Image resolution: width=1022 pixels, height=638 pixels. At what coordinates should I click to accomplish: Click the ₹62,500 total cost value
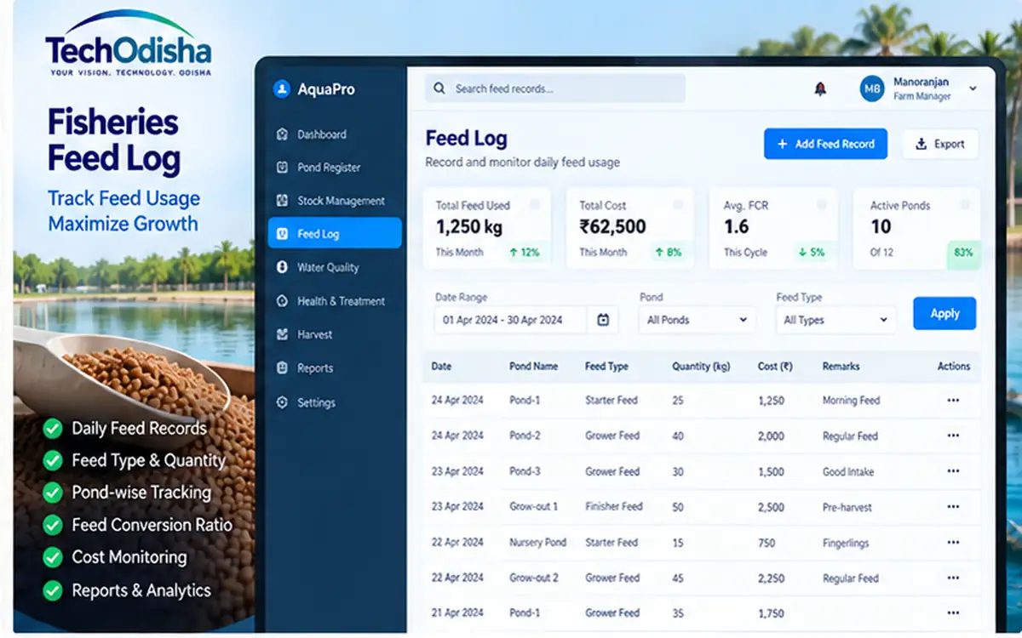pyautogui.click(x=613, y=227)
